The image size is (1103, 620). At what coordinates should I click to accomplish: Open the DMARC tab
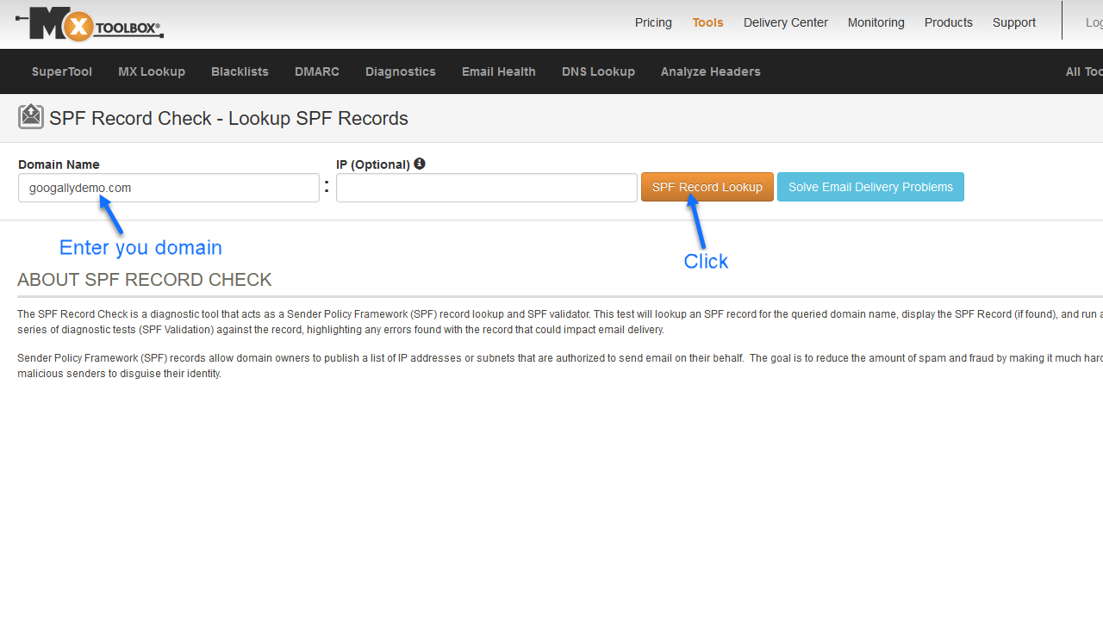317,71
